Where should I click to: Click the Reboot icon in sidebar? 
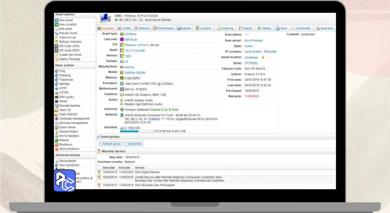coord(56,140)
